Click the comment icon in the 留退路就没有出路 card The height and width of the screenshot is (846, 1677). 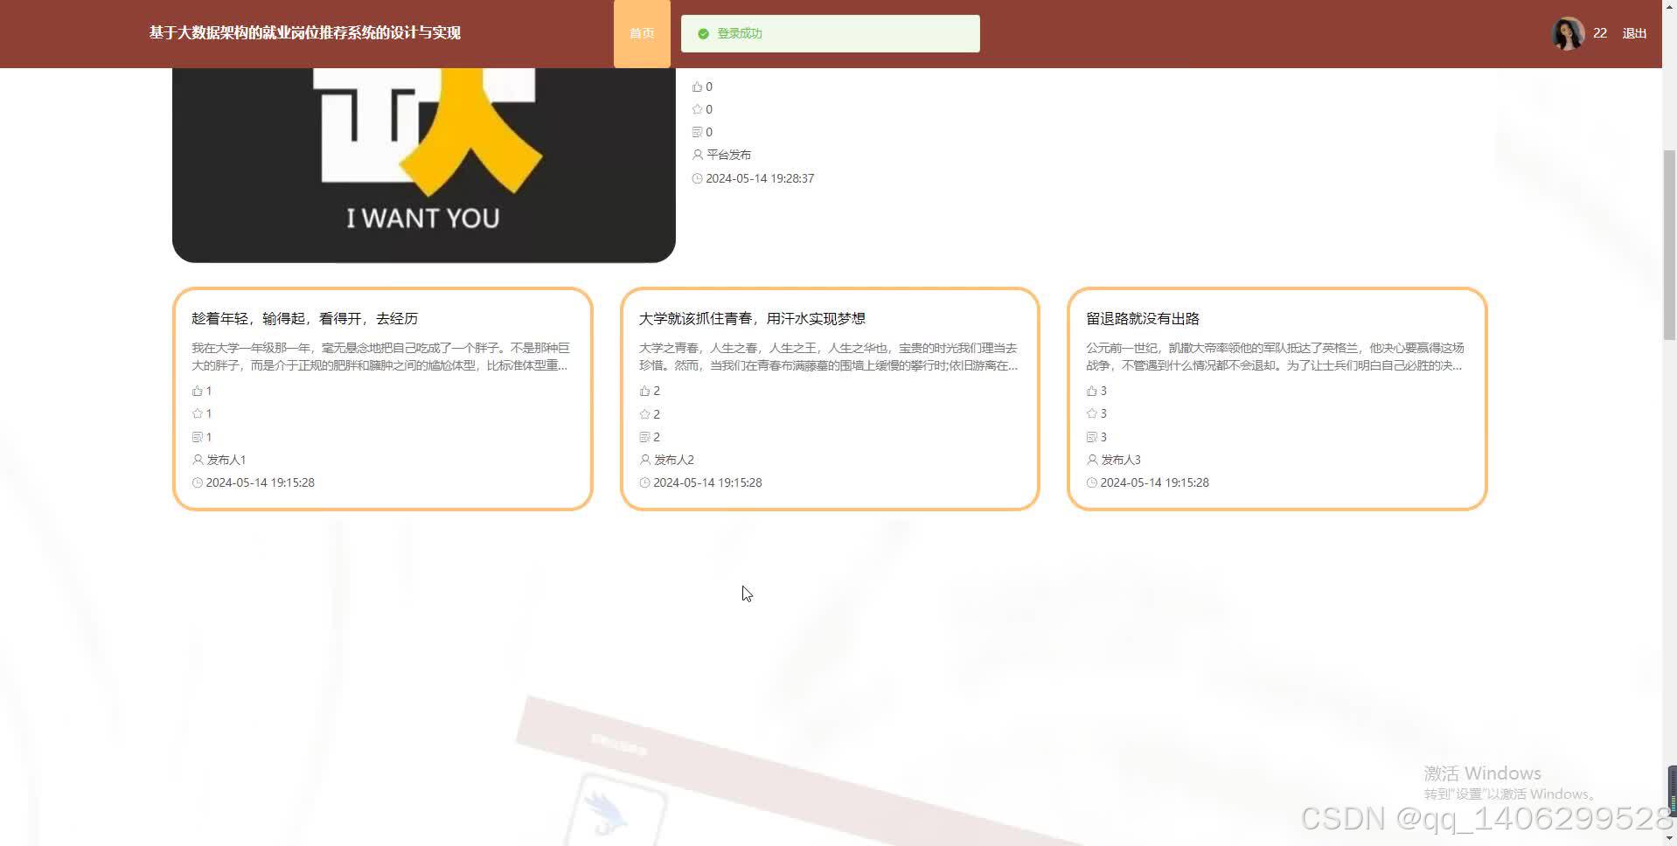pos(1091,437)
